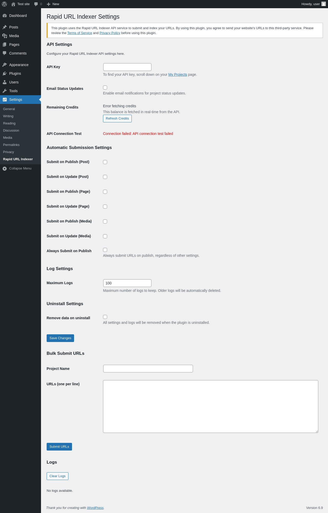
Task: Click the WordPress logo icon
Action: (x=4, y=4)
